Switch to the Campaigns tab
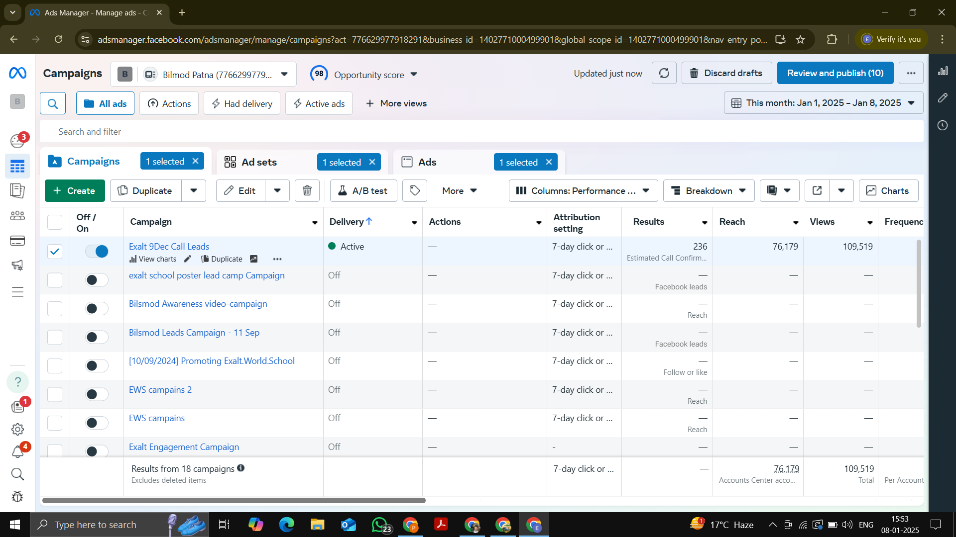 click(93, 162)
